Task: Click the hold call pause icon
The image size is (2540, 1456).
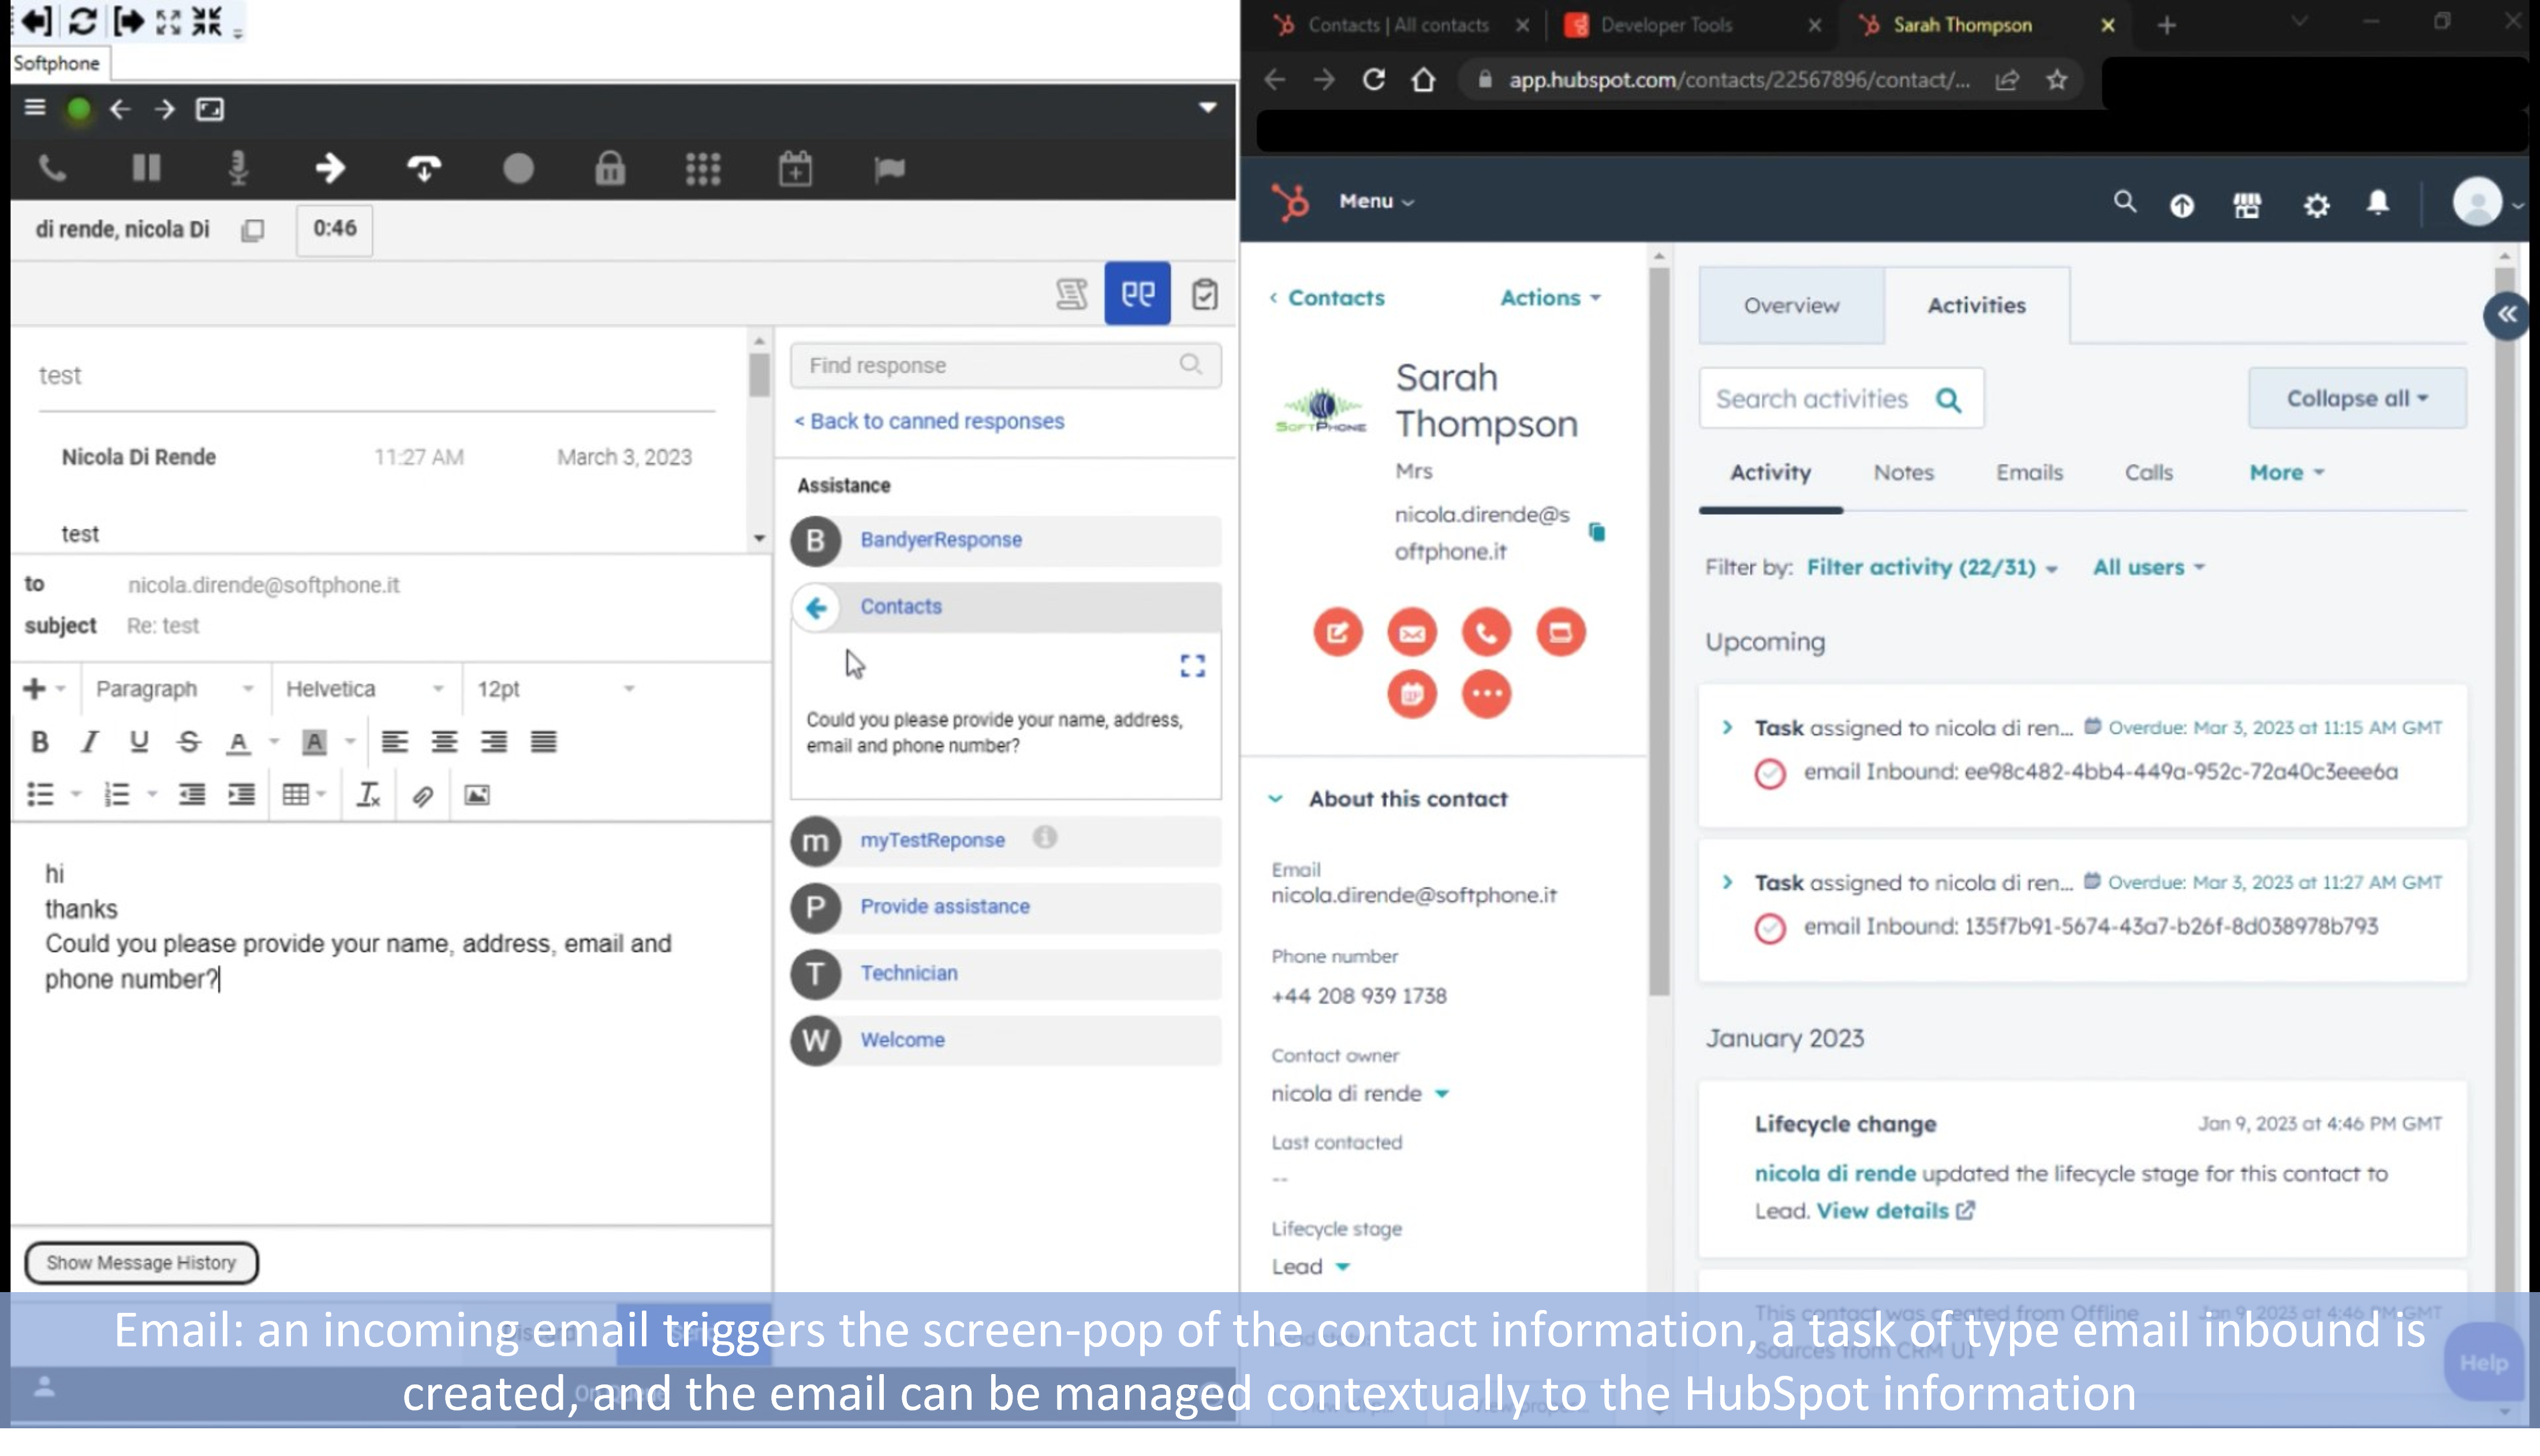Action: click(x=146, y=168)
